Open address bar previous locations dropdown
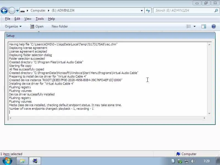The height and width of the screenshot is (165, 220). 142,11
